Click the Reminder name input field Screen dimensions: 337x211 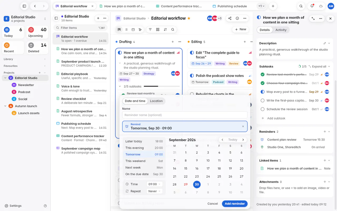click(x=185, y=115)
